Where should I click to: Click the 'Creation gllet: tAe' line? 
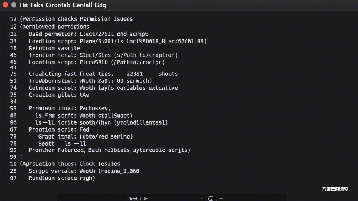(x=59, y=95)
